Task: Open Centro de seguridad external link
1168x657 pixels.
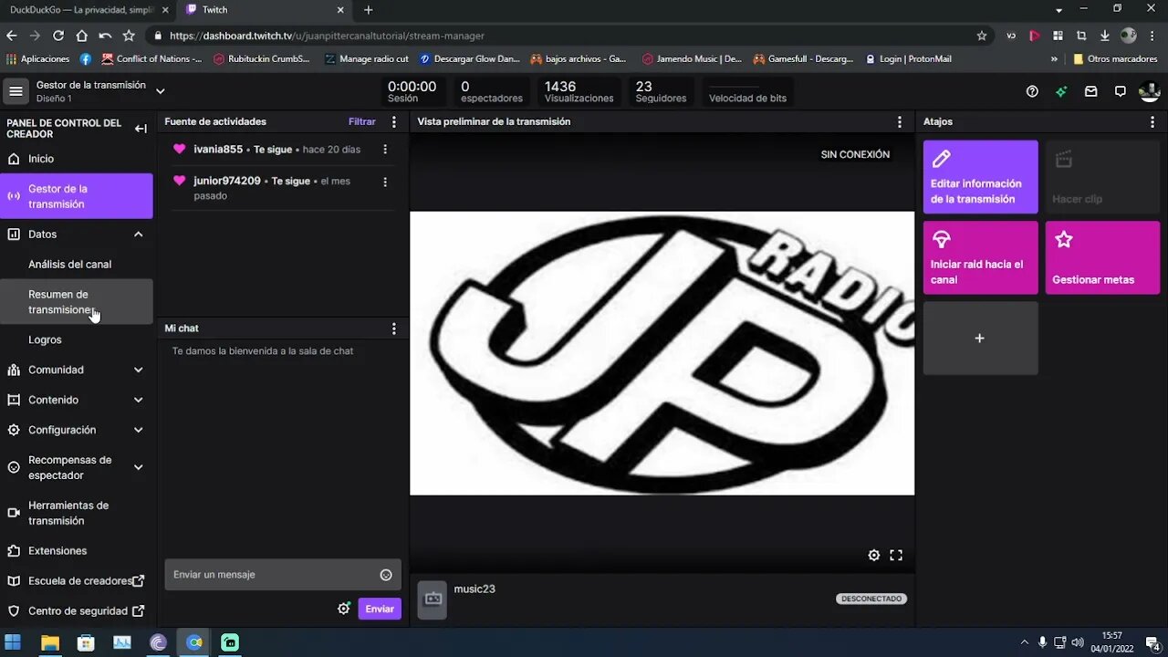Action: click(x=77, y=611)
